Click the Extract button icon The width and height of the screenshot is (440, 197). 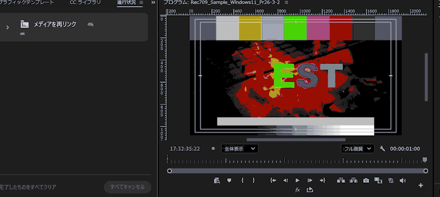coord(353,180)
